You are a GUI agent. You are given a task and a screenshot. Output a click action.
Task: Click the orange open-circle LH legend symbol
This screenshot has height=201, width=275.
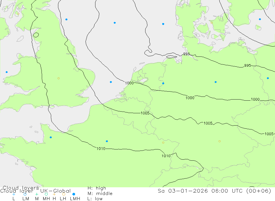click(x=64, y=194)
